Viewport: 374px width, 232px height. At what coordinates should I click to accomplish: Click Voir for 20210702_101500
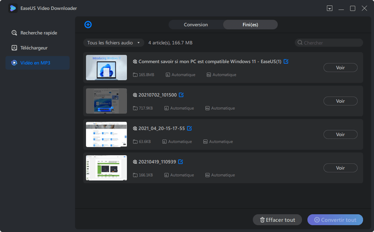340,101
